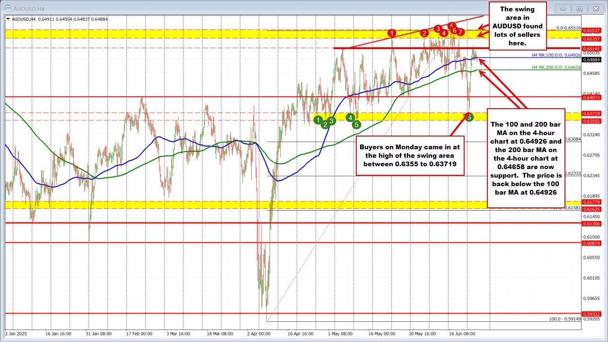608x342 pixels.
Task: Select red circle marker number 7
Action: coord(460,32)
